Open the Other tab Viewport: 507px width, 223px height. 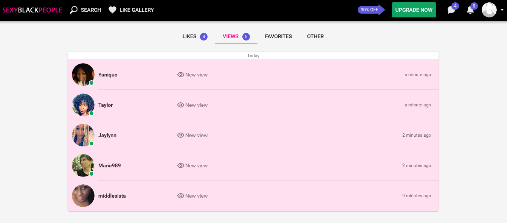point(315,37)
